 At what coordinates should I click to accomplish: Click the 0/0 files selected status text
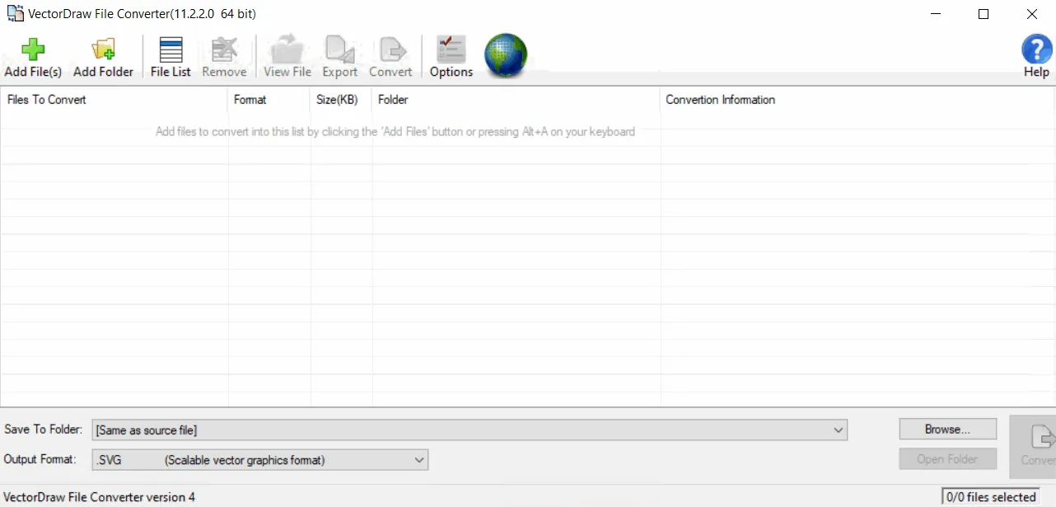tap(991, 497)
